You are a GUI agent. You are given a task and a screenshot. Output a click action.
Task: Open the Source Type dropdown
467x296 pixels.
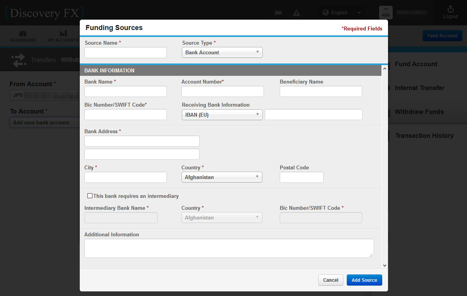222,52
